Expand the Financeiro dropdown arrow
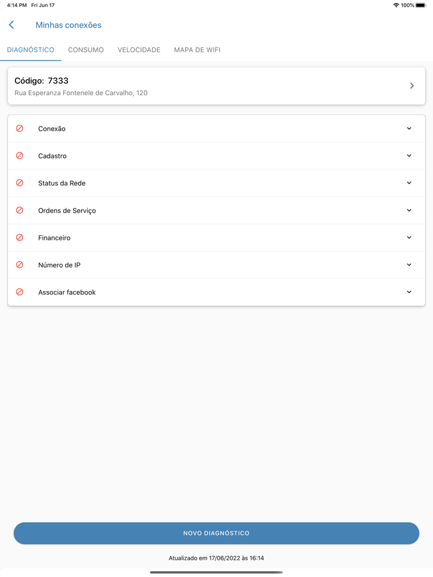 (x=409, y=237)
